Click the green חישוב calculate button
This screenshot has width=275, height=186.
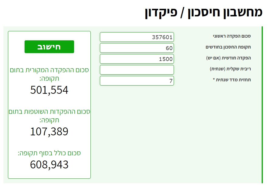coord(49,47)
